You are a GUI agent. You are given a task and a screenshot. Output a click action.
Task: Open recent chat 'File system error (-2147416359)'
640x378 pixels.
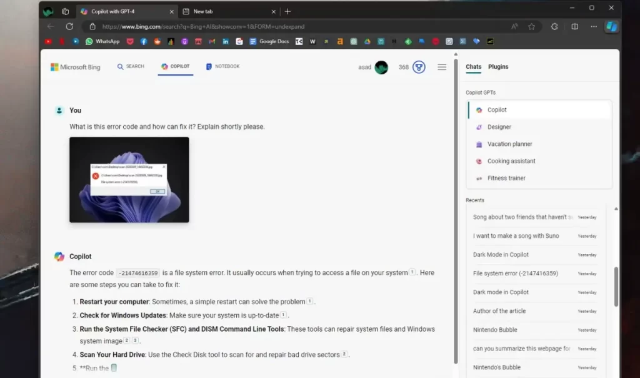click(535, 273)
